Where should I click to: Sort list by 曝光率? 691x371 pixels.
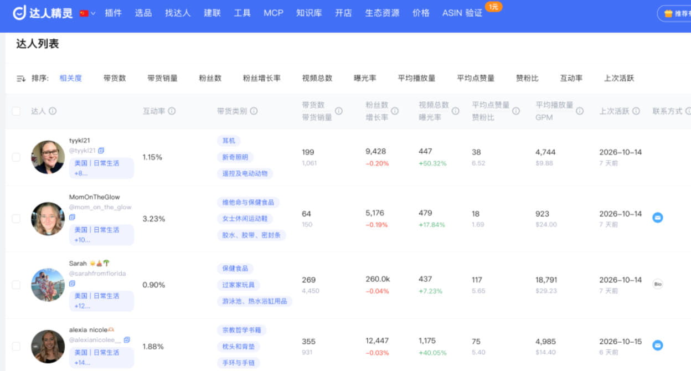(x=365, y=78)
